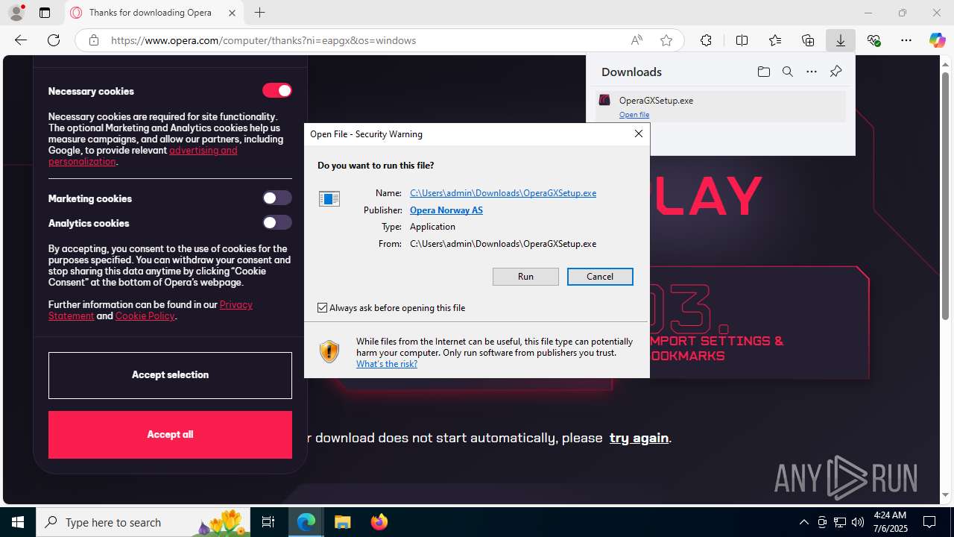The width and height of the screenshot is (954, 537).
Task: Open the Extensions puzzle icon
Action: pyautogui.click(x=706, y=40)
